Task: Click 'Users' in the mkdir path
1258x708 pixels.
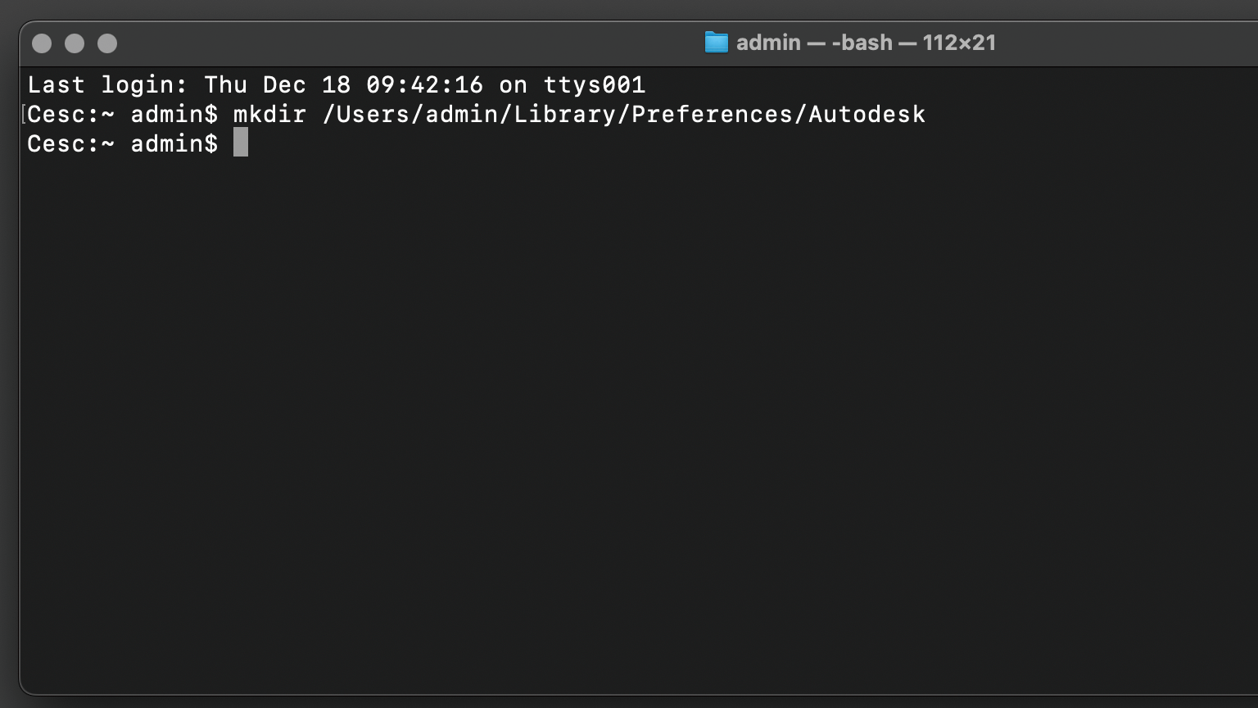Action: click(373, 114)
